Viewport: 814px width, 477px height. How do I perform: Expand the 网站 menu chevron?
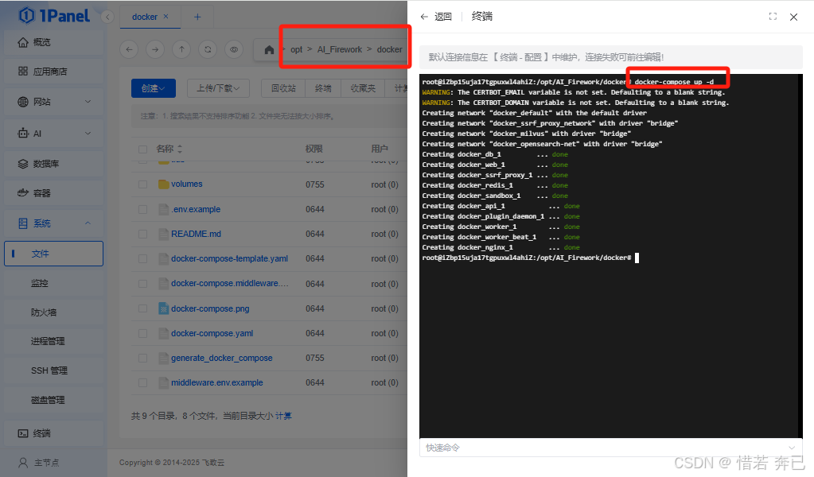point(88,102)
